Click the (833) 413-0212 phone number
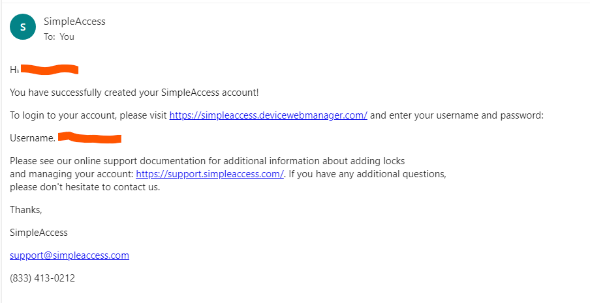The height and width of the screenshot is (303, 590). click(42, 278)
